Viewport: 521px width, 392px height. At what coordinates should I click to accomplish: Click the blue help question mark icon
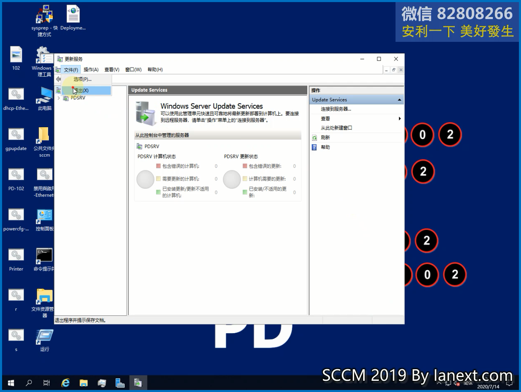[x=315, y=147]
